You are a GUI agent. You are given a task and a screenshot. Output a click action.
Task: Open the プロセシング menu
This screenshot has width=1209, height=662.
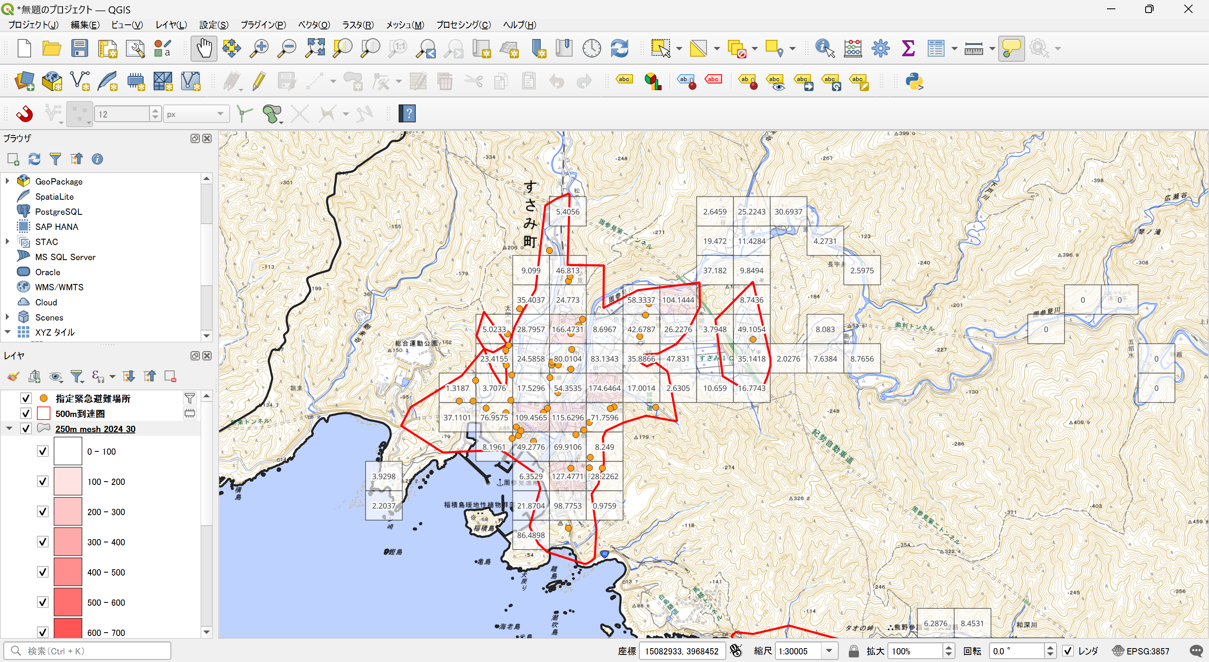[x=463, y=25]
